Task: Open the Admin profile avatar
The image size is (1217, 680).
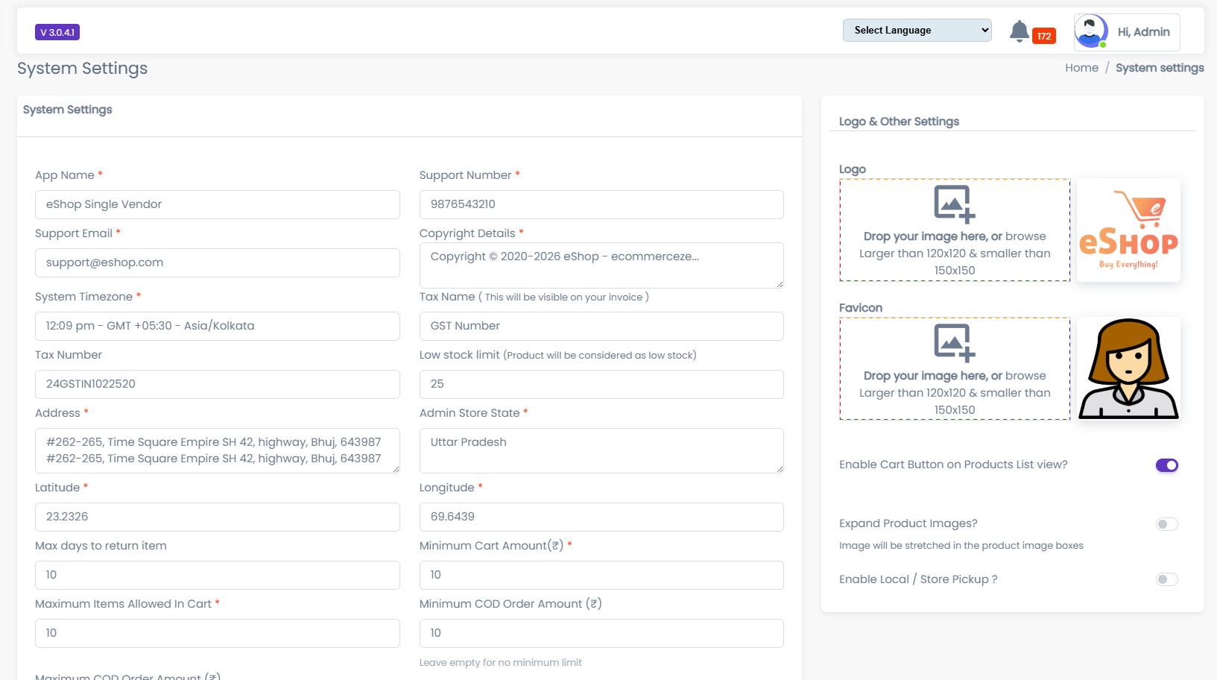Action: tap(1091, 31)
